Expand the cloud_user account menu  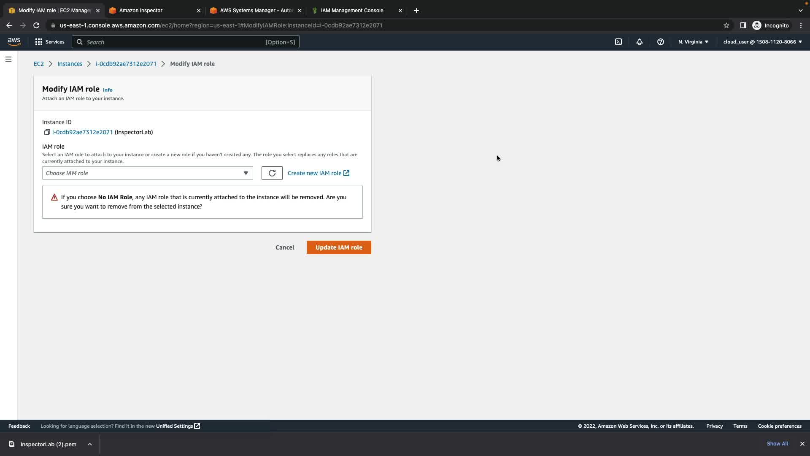click(x=762, y=42)
